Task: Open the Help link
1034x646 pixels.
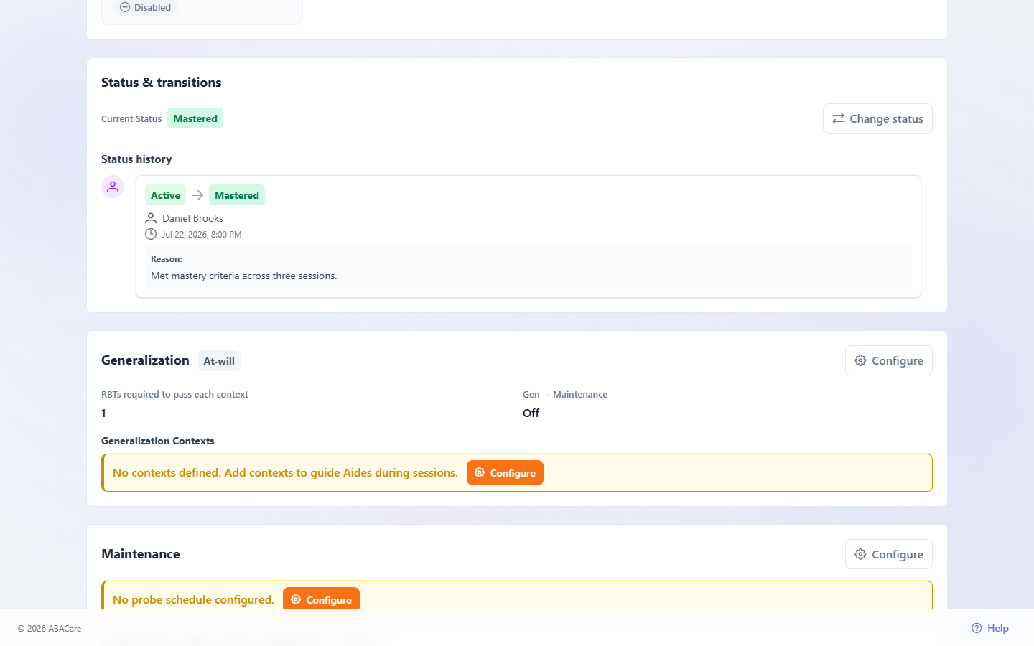Action: coord(990,628)
